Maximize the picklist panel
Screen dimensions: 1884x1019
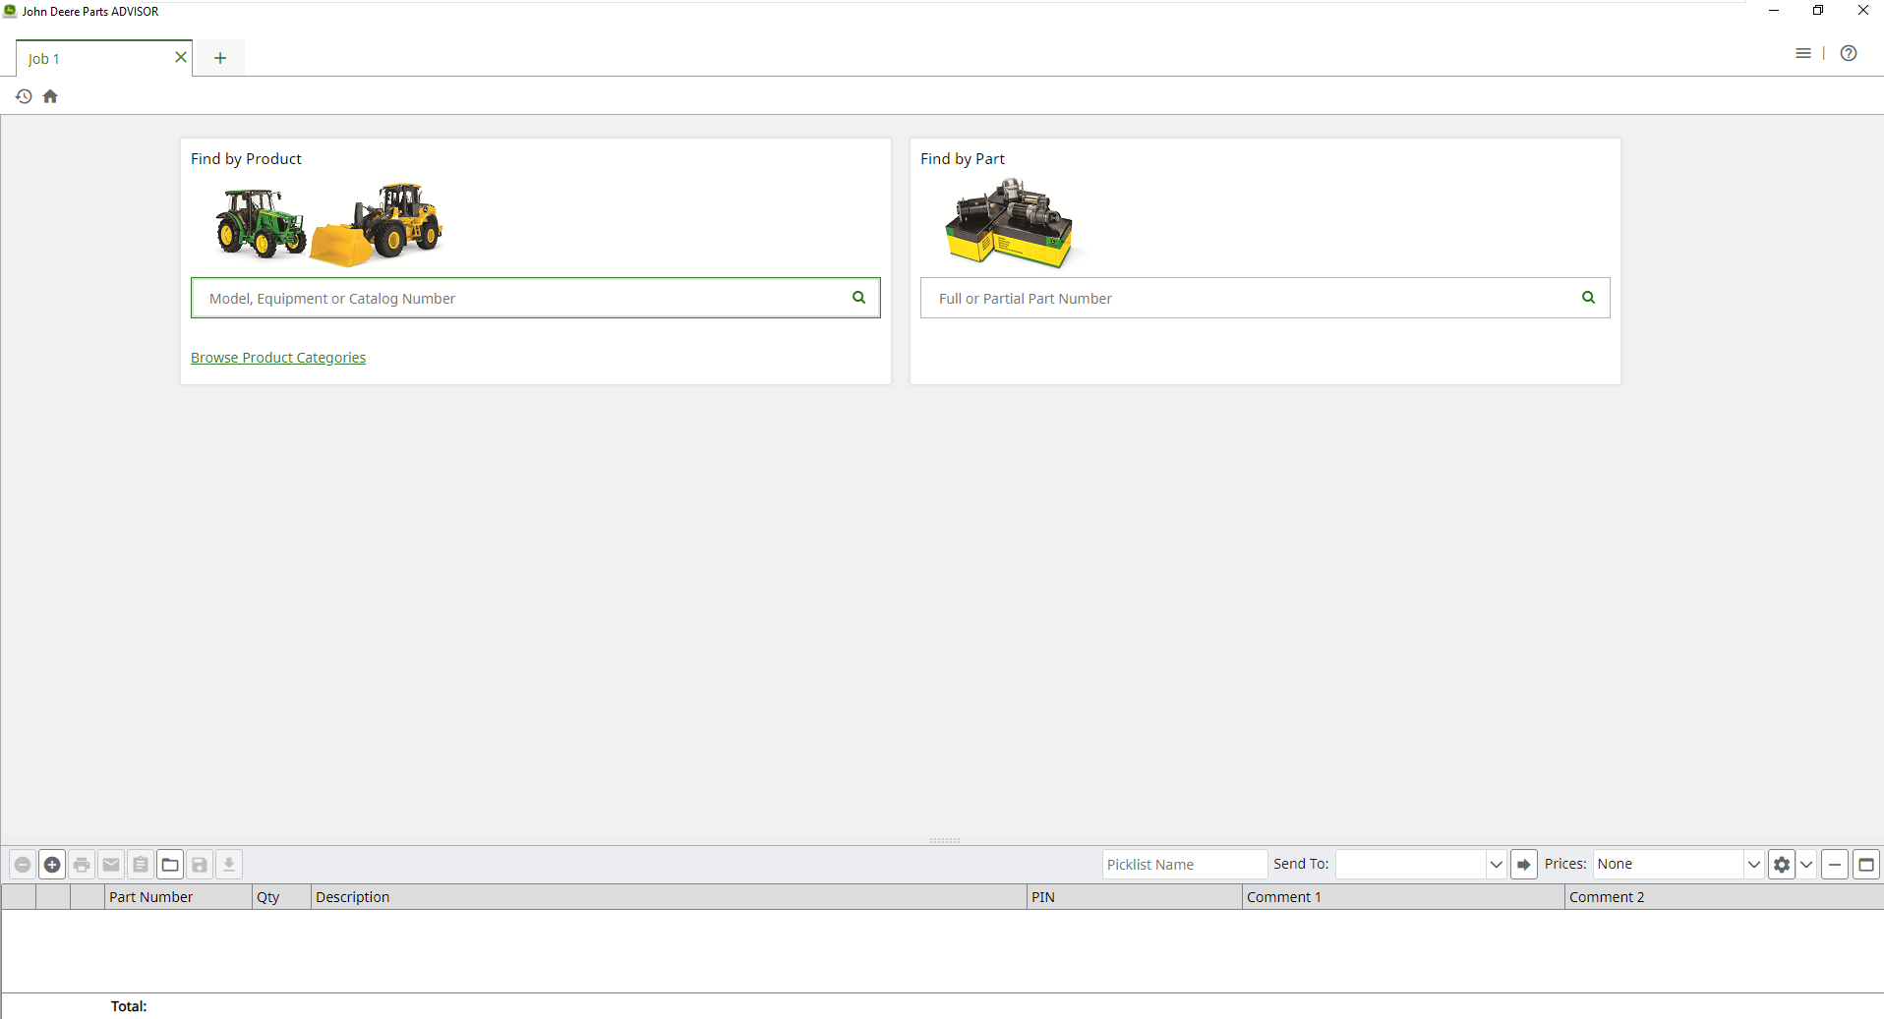tap(1866, 865)
